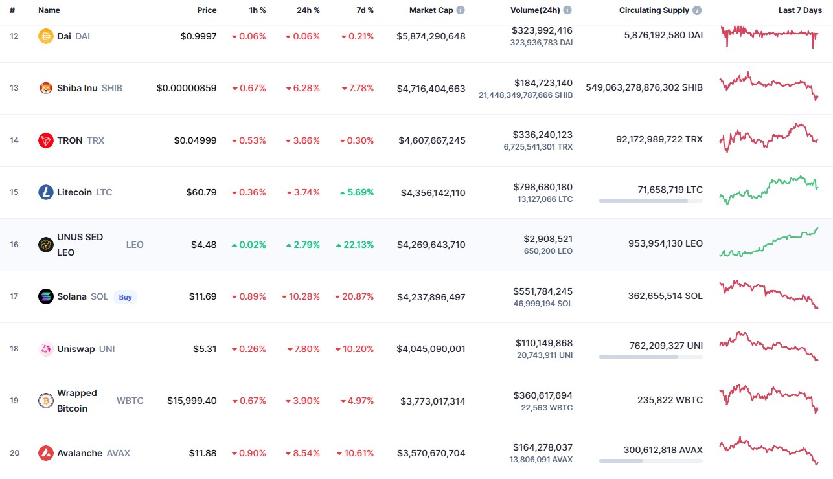Click Litecoin's circulating supply progress bar
The image size is (833, 479).
[651, 201]
